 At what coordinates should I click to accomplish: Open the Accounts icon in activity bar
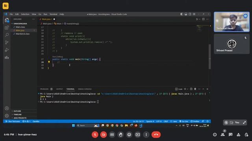pos(7,108)
